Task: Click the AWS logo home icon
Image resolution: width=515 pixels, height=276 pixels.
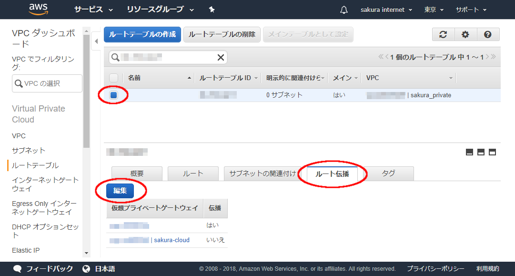Action: 39,9
